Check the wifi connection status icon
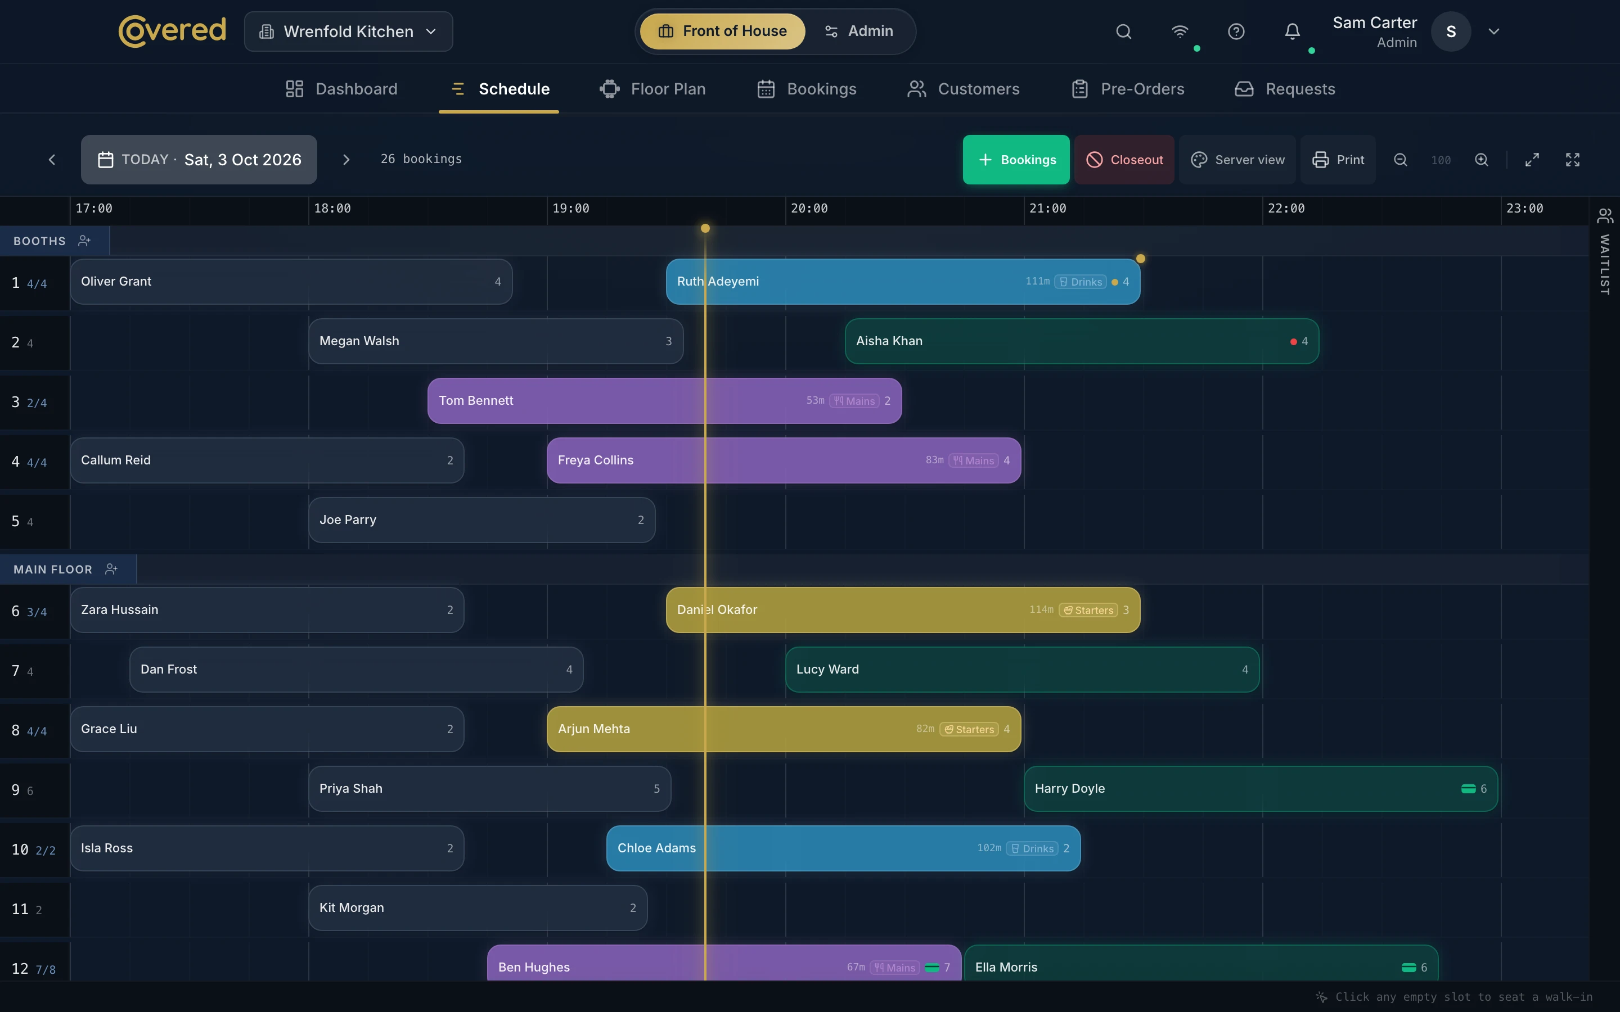The height and width of the screenshot is (1012, 1620). coord(1180,31)
